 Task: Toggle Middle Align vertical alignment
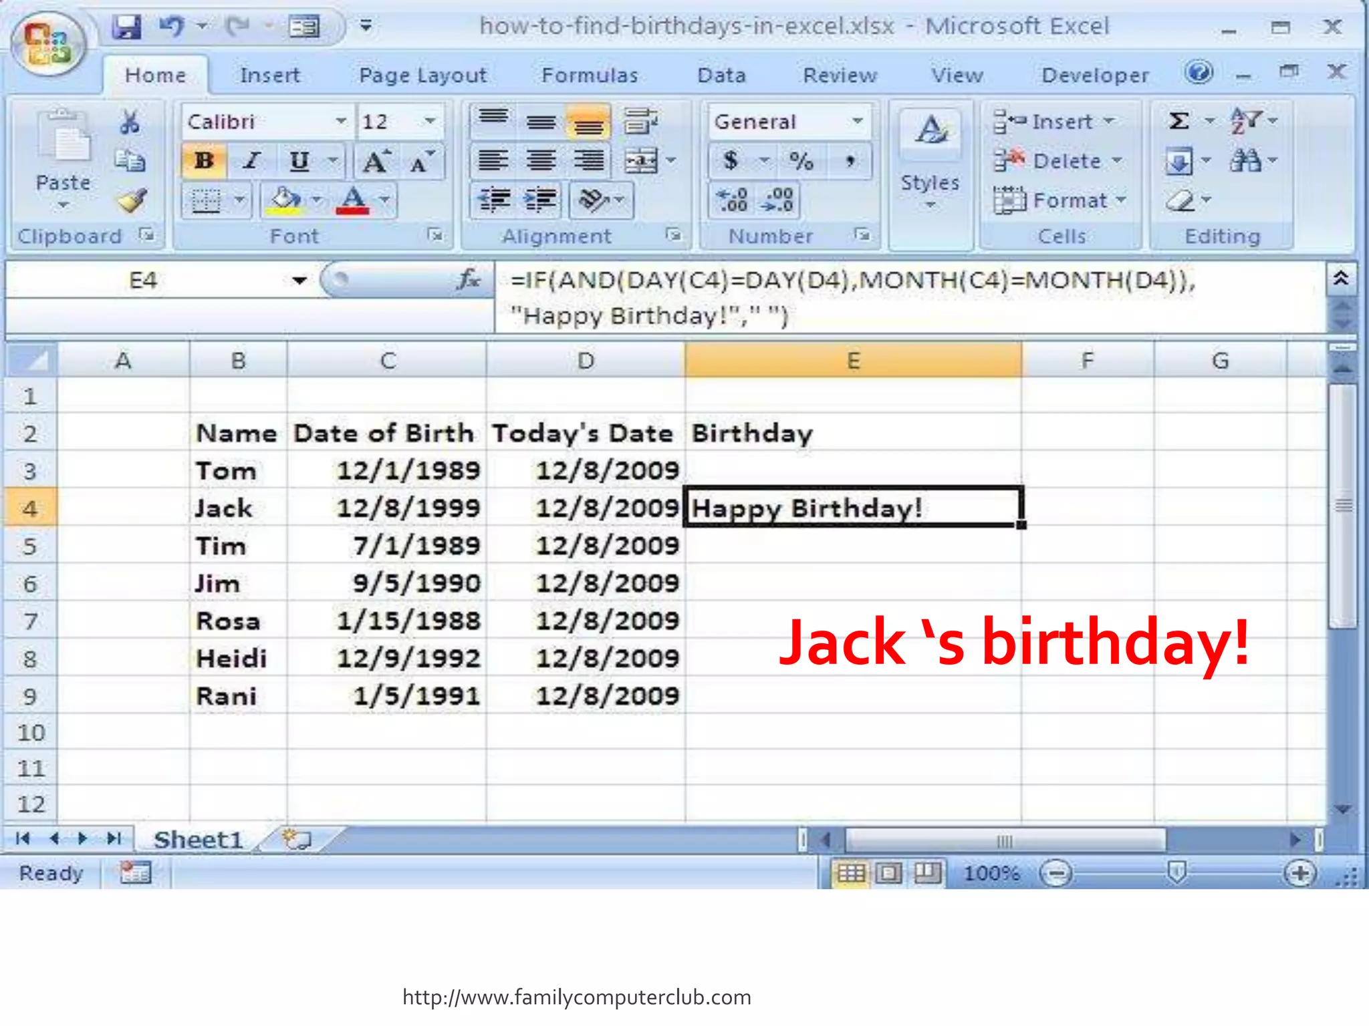(541, 121)
